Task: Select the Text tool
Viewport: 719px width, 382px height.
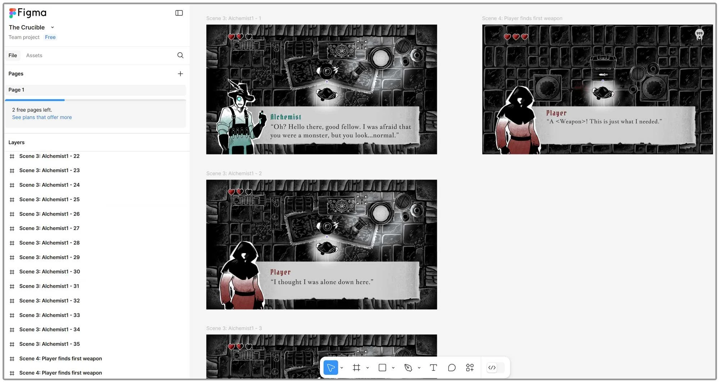Action: coord(434,367)
